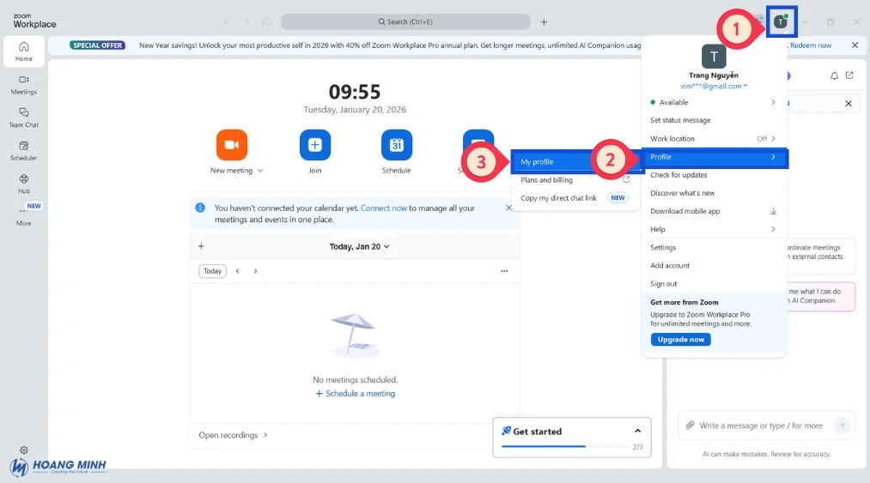Screen dimensions: 870x483
Task: Click the blue Join meeting icon
Action: pyautogui.click(x=314, y=145)
